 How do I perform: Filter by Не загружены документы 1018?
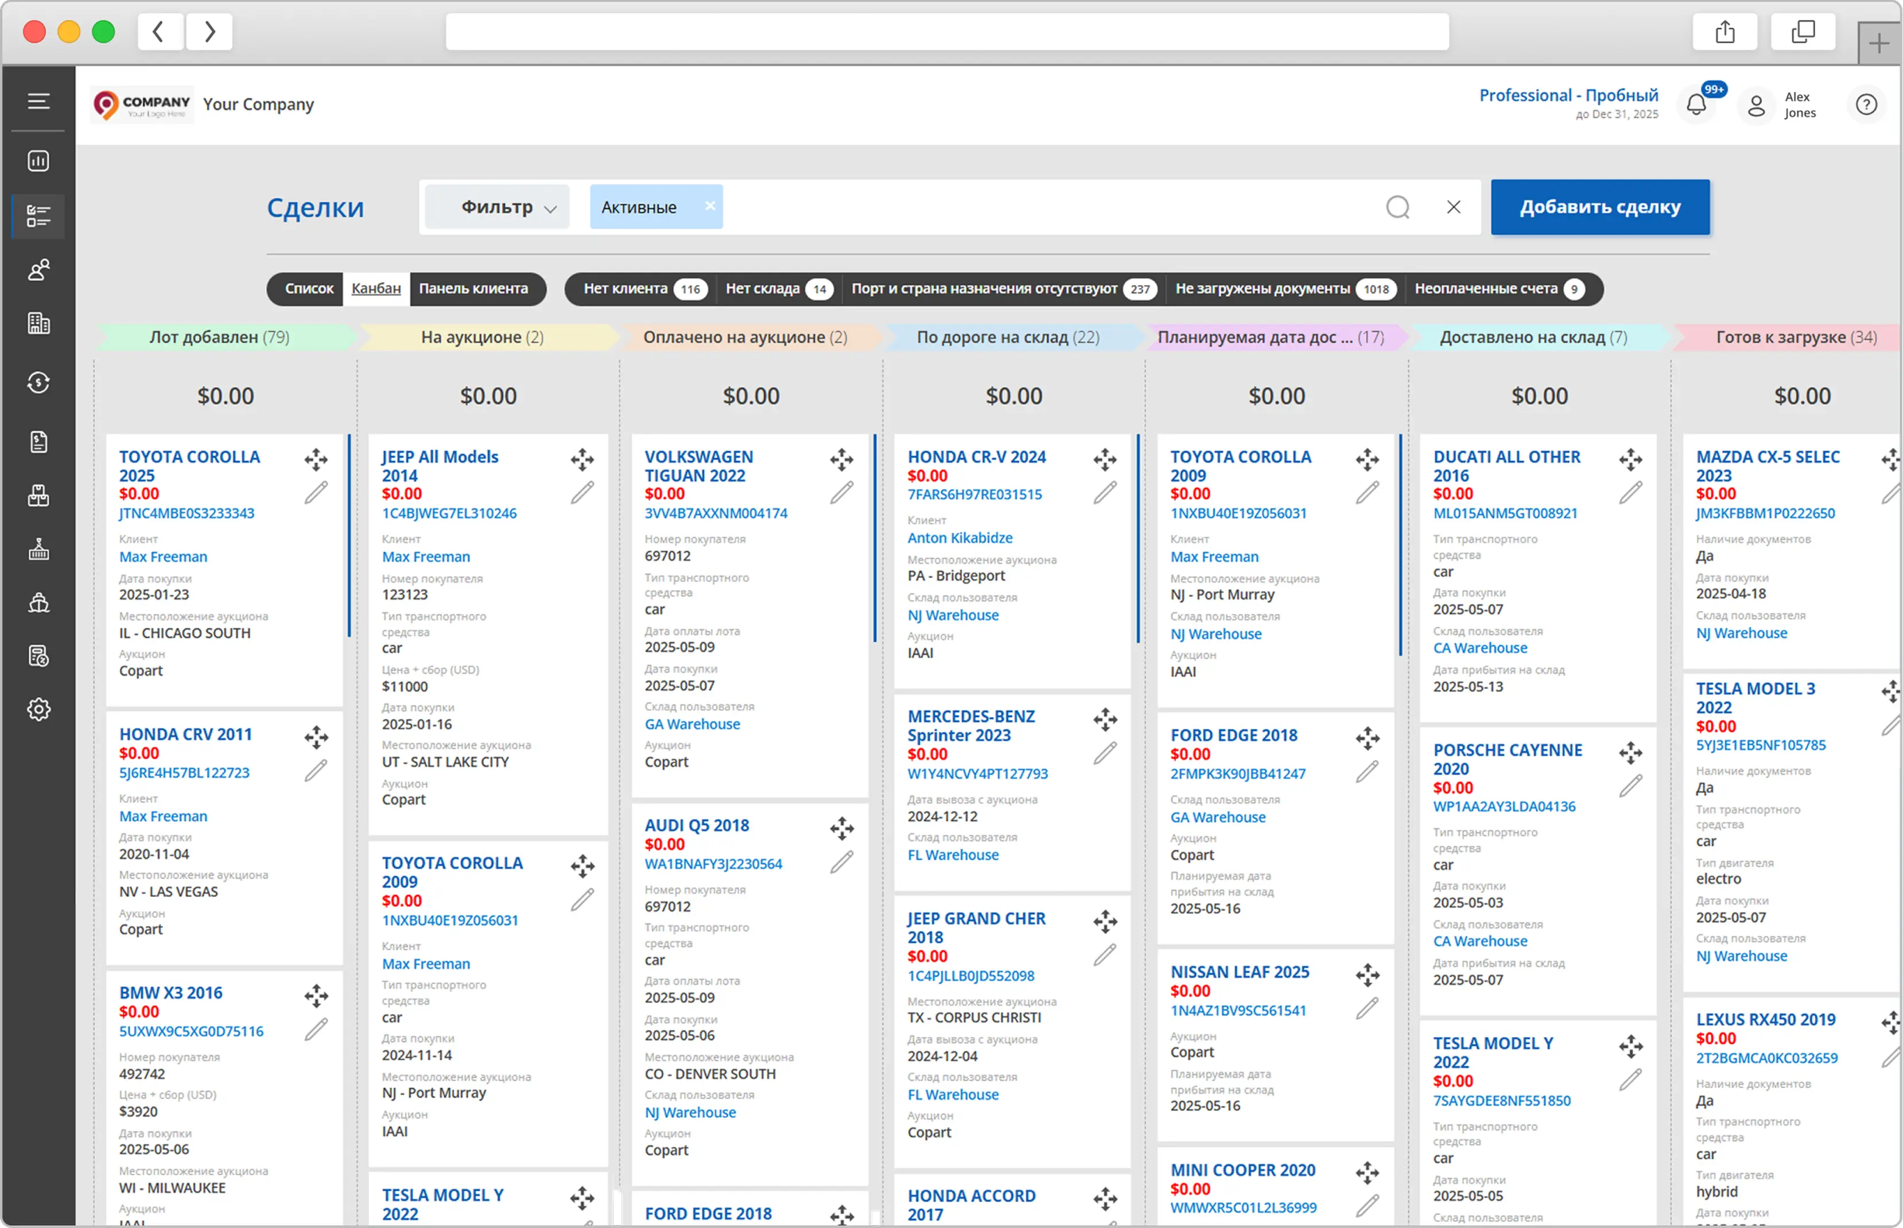1286,289
